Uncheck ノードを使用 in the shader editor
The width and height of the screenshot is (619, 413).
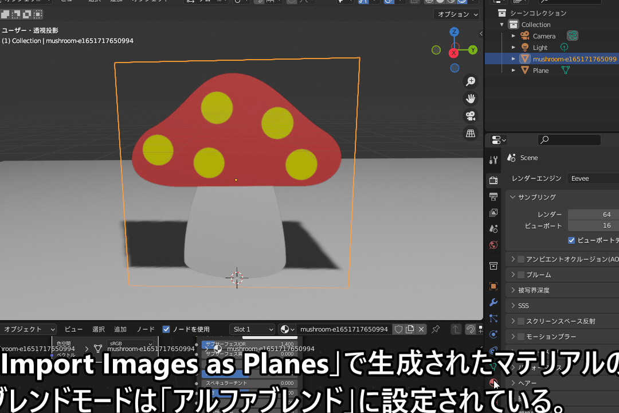point(166,329)
